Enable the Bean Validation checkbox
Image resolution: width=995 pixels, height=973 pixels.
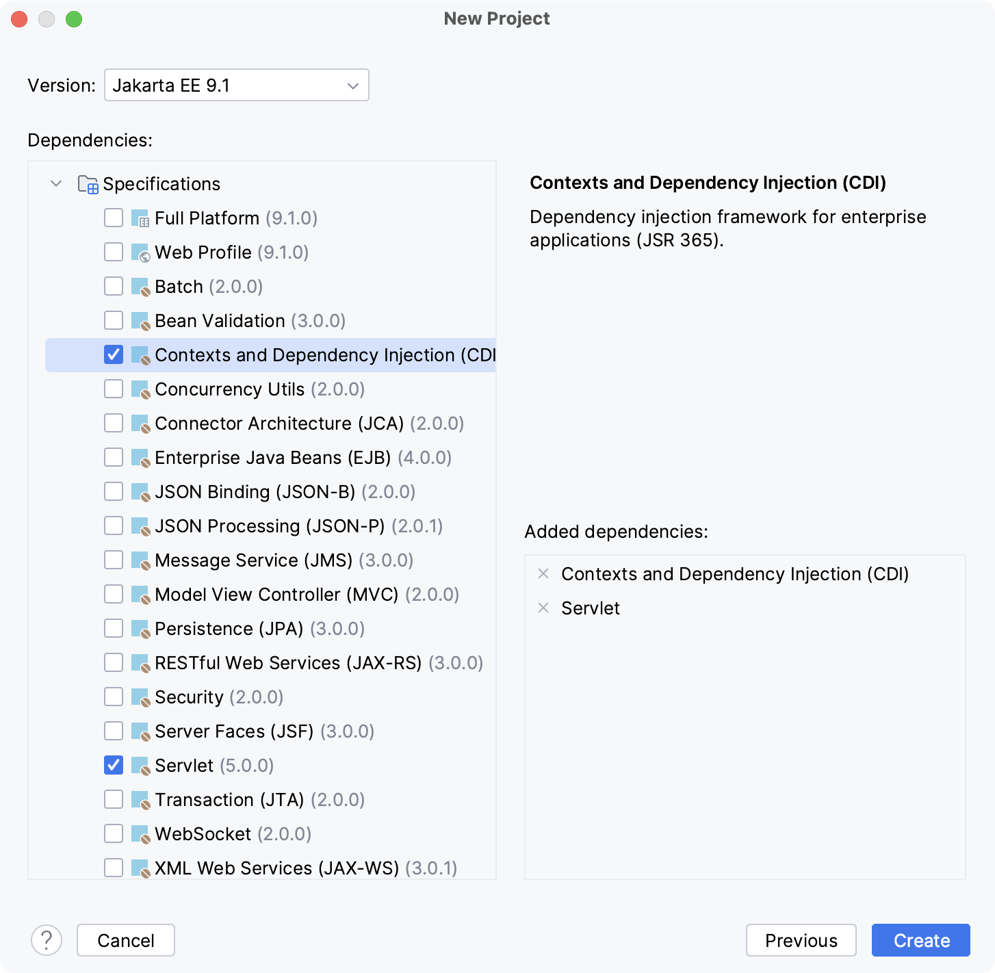[114, 320]
